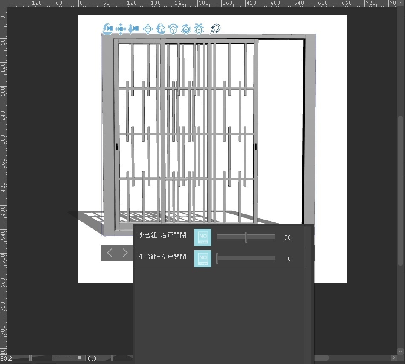
Task: Click the vertical canvas scrollbar thumb
Action: click(x=401, y=190)
